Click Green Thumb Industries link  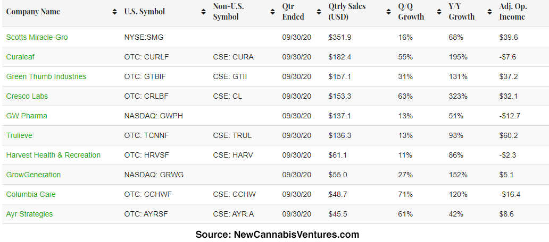coord(46,76)
